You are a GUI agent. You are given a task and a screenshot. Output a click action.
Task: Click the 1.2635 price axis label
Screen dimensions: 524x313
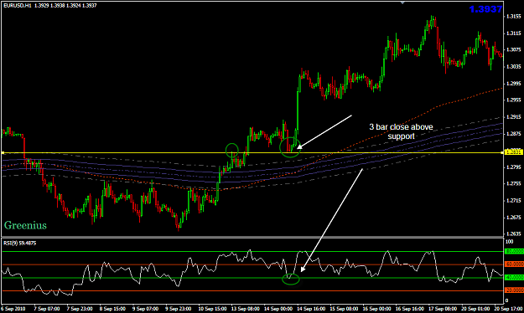point(514,234)
